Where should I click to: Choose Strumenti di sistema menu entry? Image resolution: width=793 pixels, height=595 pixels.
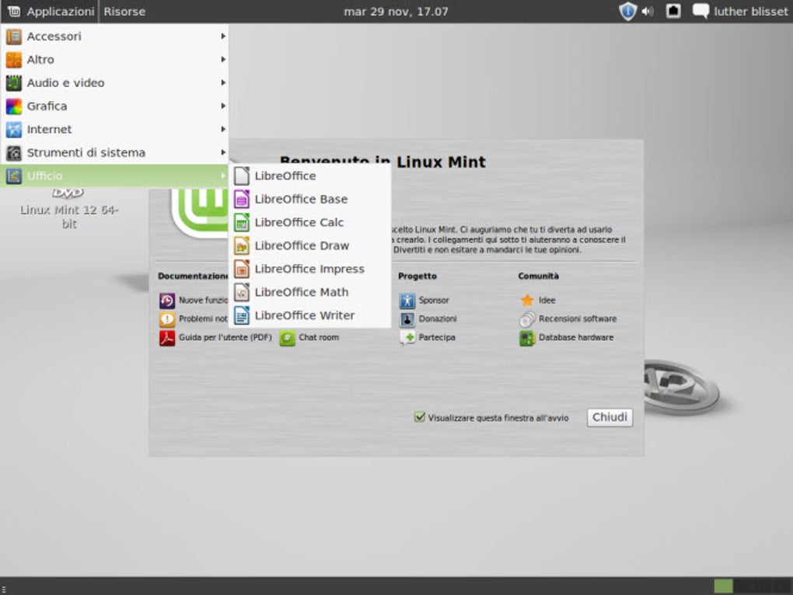(x=114, y=152)
